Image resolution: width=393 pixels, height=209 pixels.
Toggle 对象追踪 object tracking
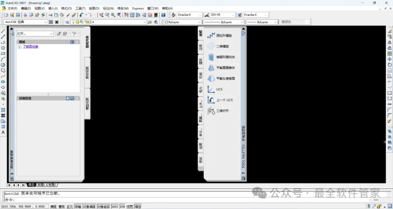[103, 207]
